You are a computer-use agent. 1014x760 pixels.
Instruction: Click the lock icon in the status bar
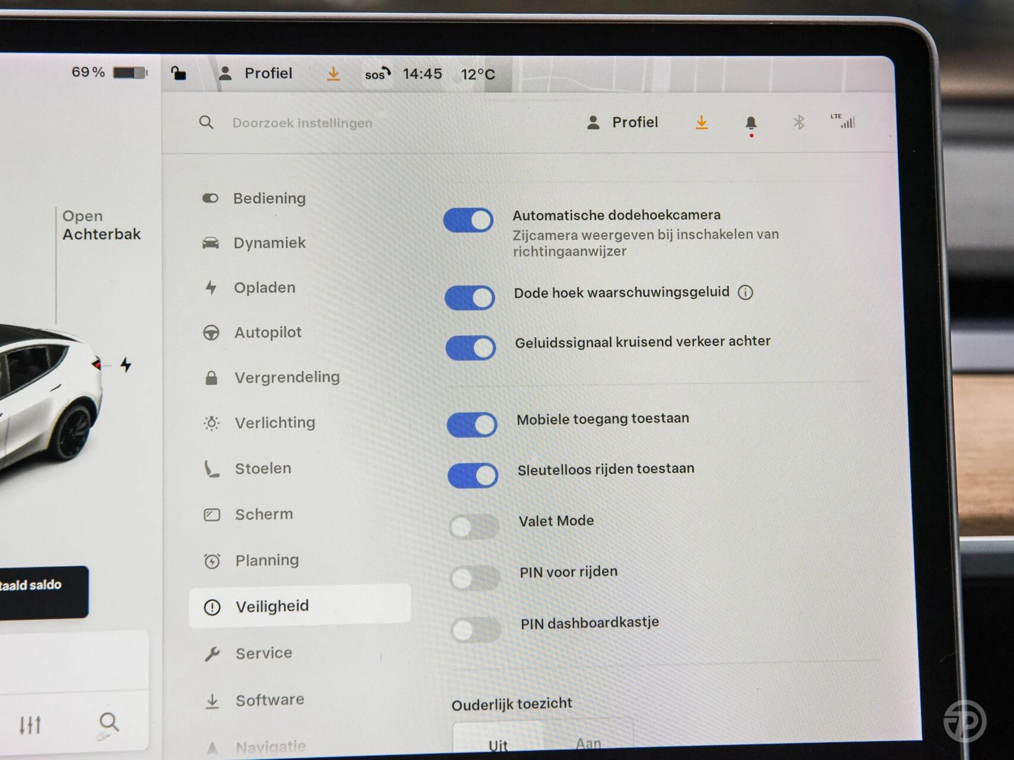point(178,73)
